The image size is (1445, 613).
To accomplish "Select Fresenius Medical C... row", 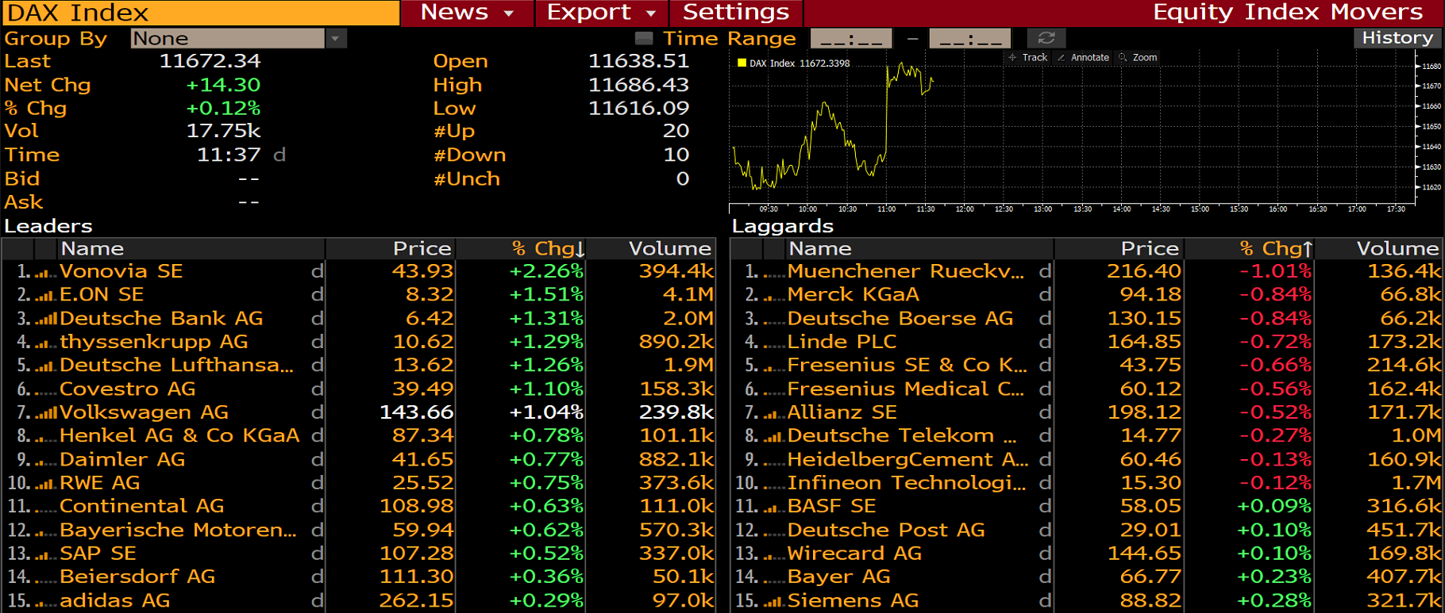I will (x=1086, y=390).
